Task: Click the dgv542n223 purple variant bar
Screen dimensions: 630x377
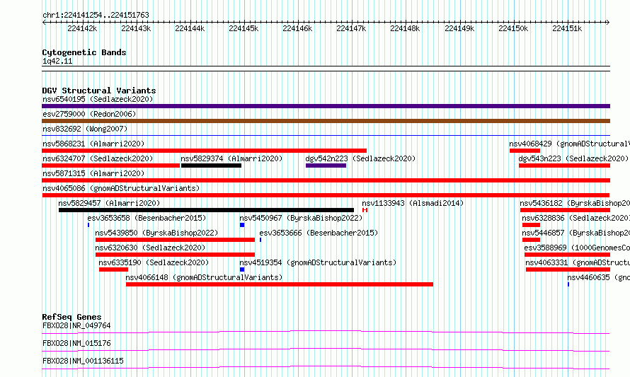Action: (326, 166)
